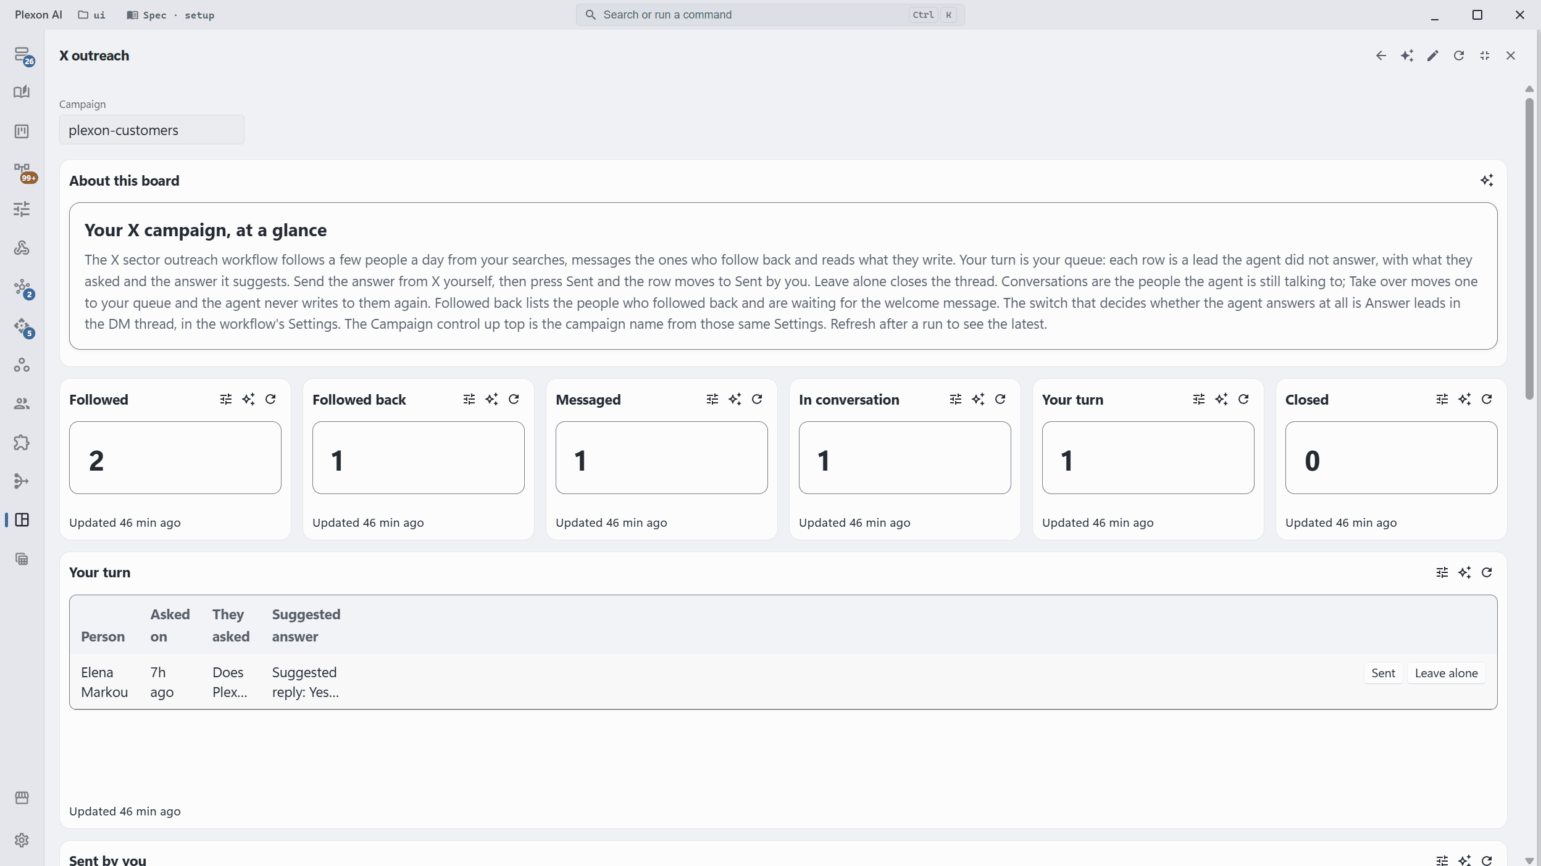Collapse the board with the exit-fullscreen icon
This screenshot has height=866, width=1541.
pos(1485,56)
